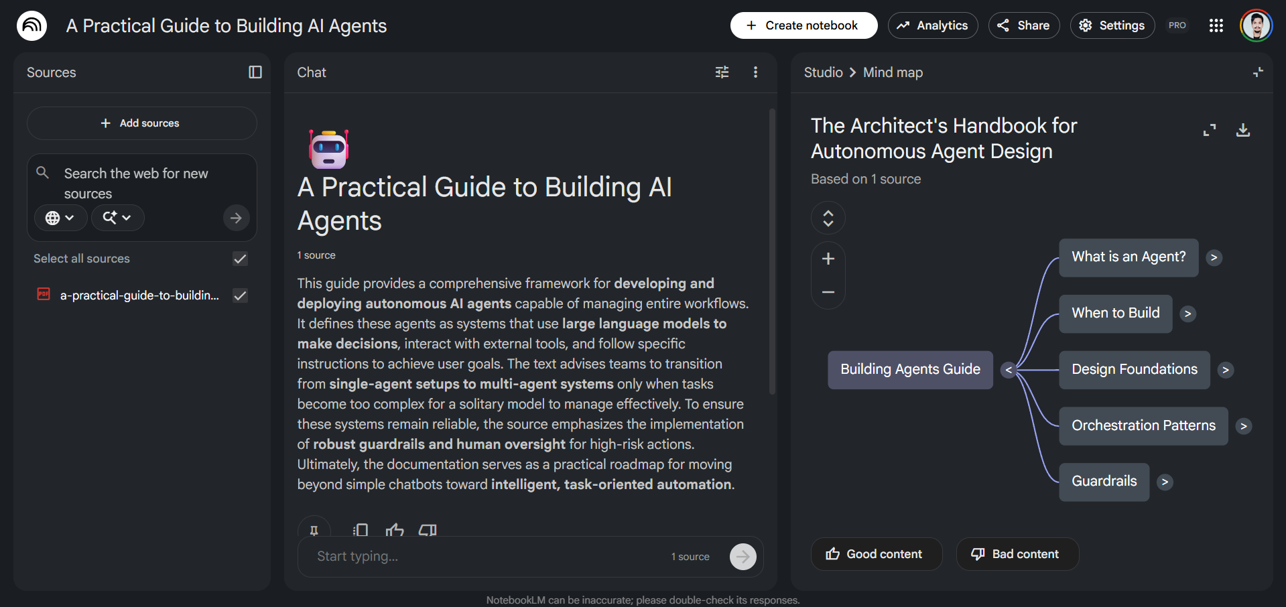Expand the What is an Agent? node
Viewport: 1286px width, 607px height.
pyautogui.click(x=1214, y=258)
